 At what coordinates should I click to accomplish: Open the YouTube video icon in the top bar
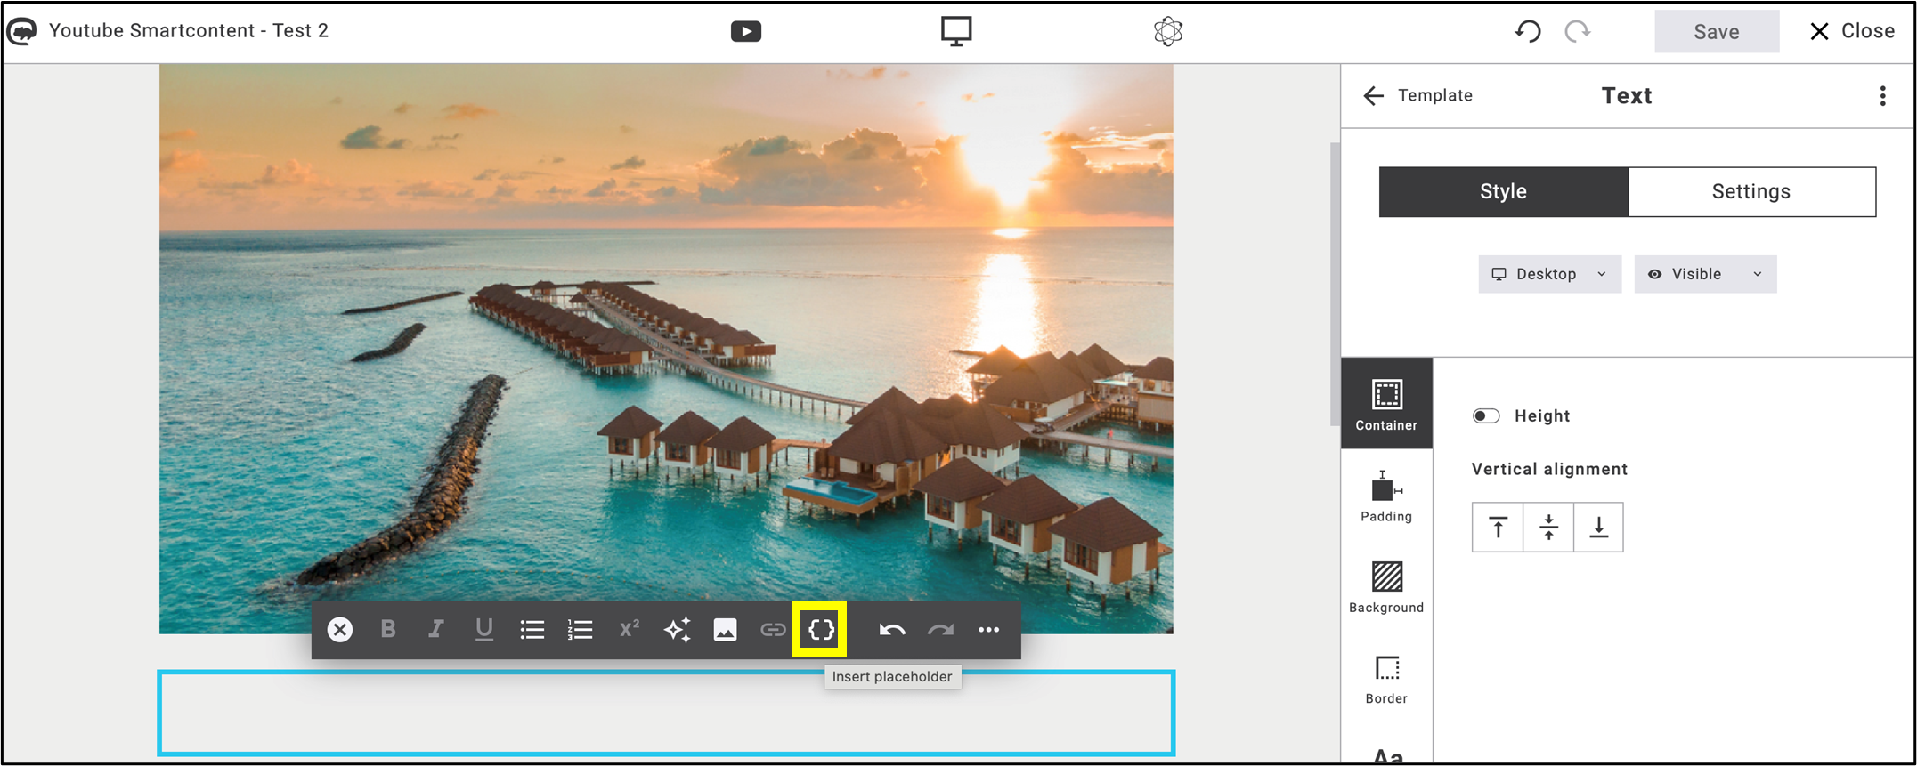(x=746, y=31)
